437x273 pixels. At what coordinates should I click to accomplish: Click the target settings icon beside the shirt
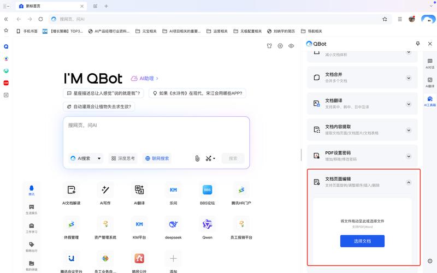(x=280, y=46)
